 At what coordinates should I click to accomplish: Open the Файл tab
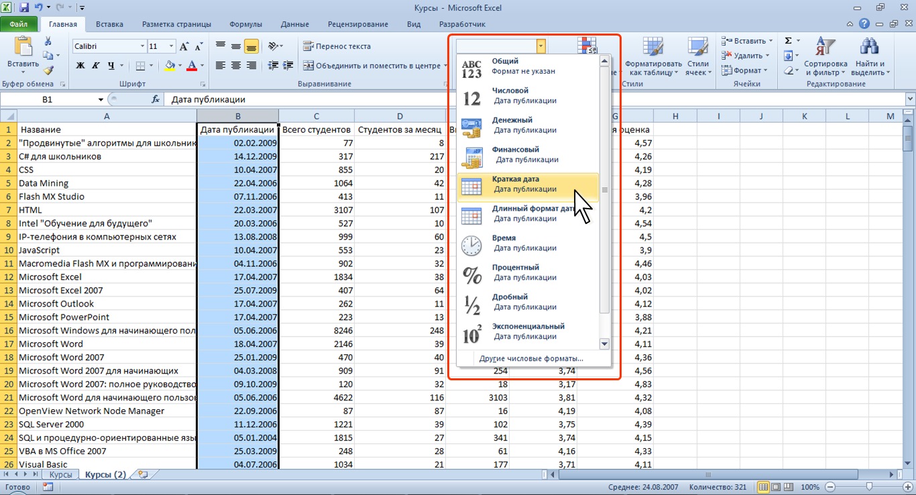click(19, 24)
